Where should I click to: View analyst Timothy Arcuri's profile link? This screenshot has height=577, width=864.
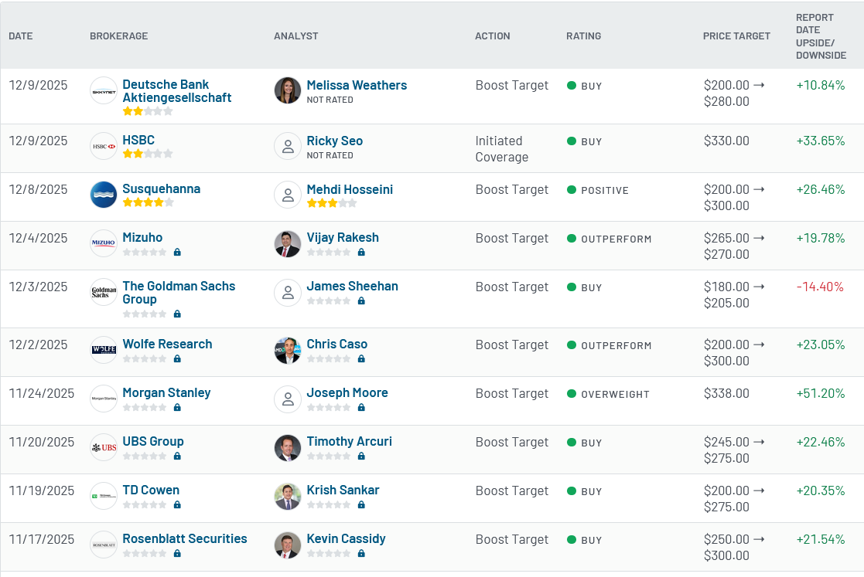click(349, 441)
